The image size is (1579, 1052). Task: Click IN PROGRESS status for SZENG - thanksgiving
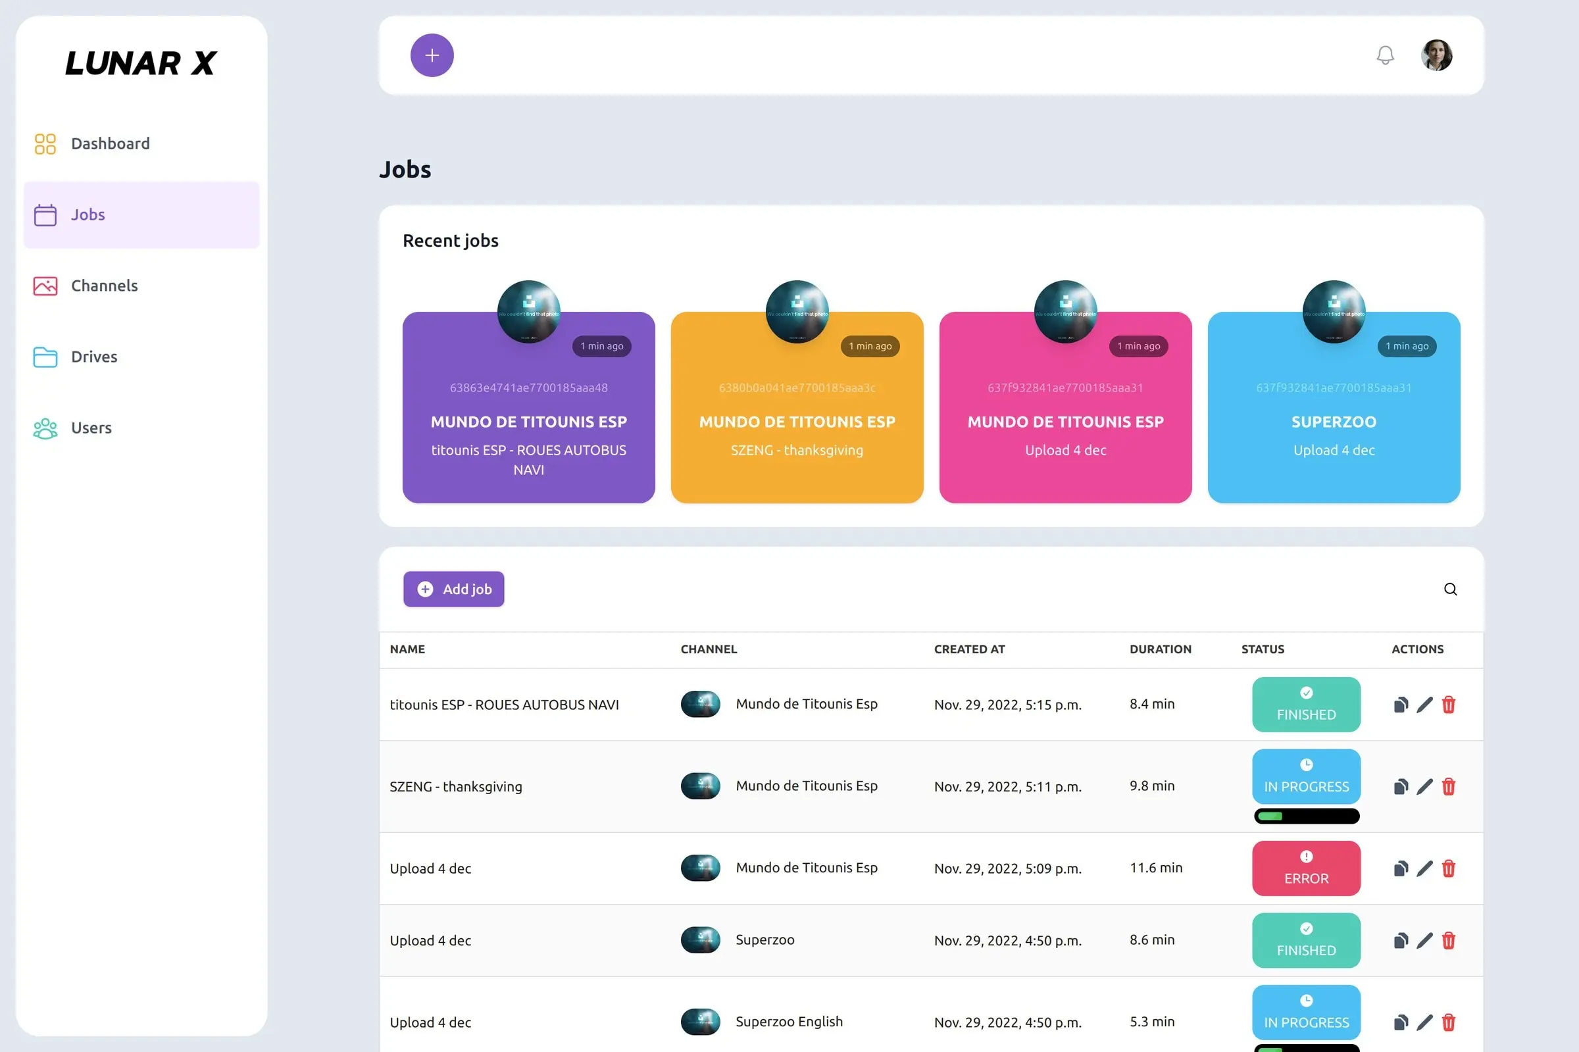pyautogui.click(x=1306, y=776)
